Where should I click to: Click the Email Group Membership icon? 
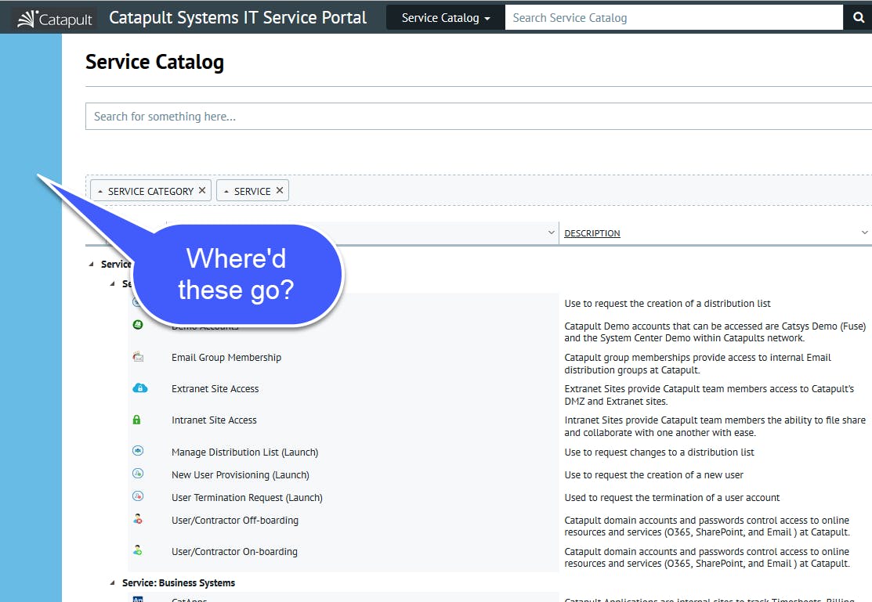[x=139, y=357]
